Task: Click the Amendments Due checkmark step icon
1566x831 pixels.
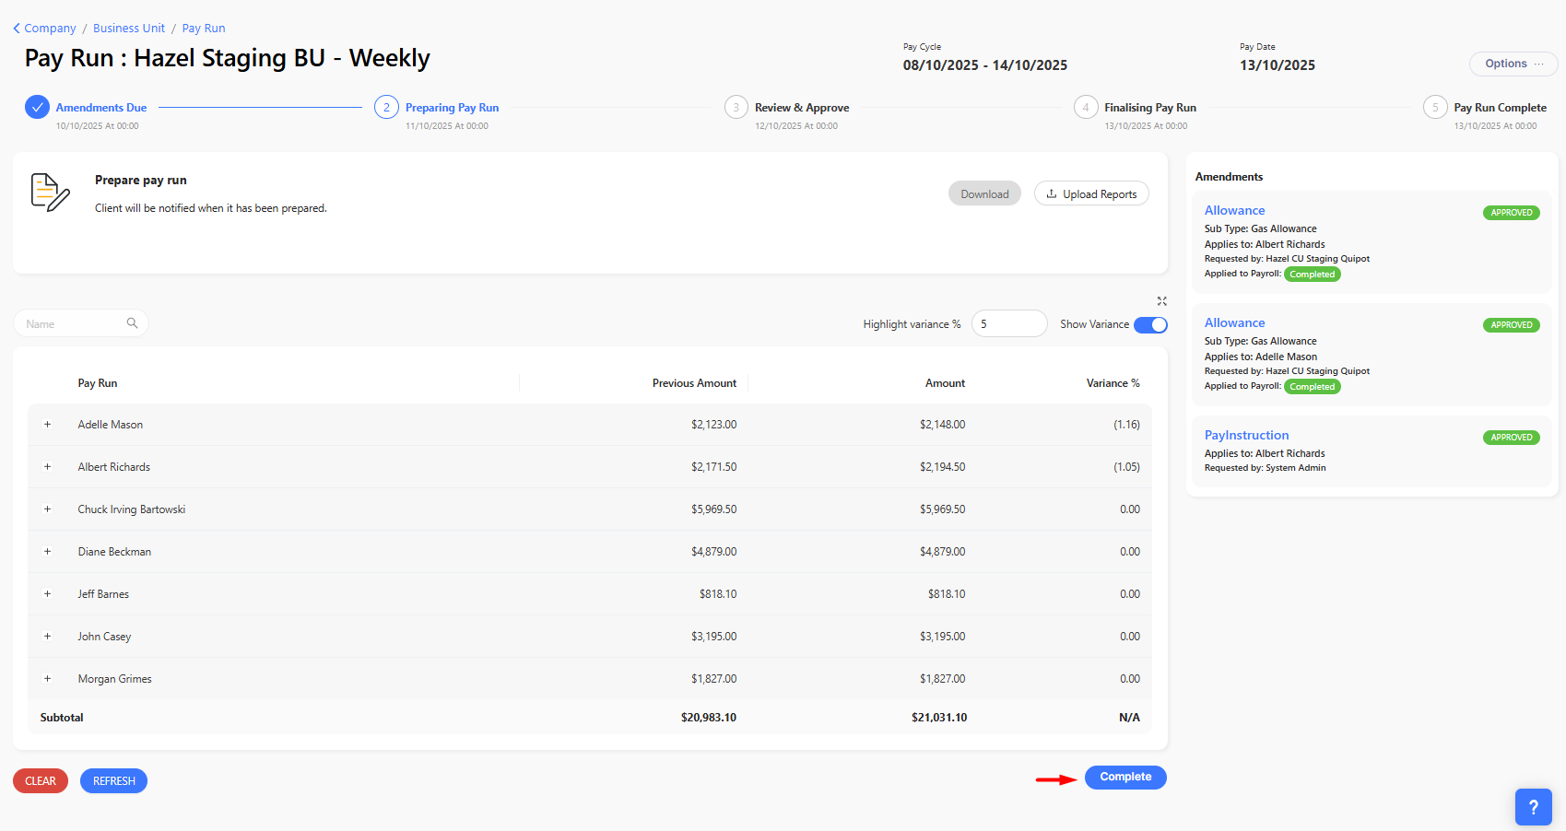Action: pos(37,108)
